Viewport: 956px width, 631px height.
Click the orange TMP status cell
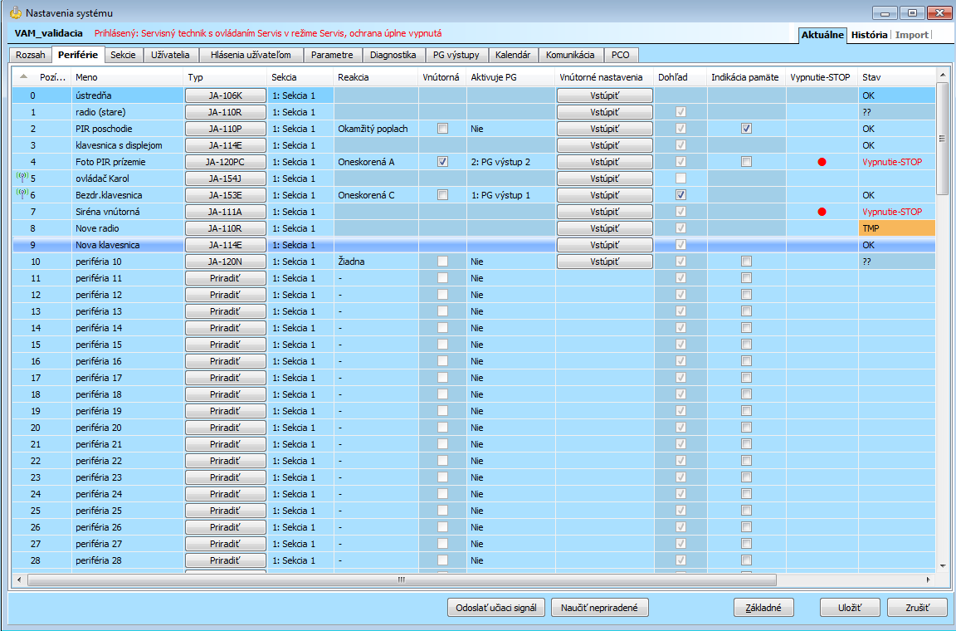tap(896, 228)
